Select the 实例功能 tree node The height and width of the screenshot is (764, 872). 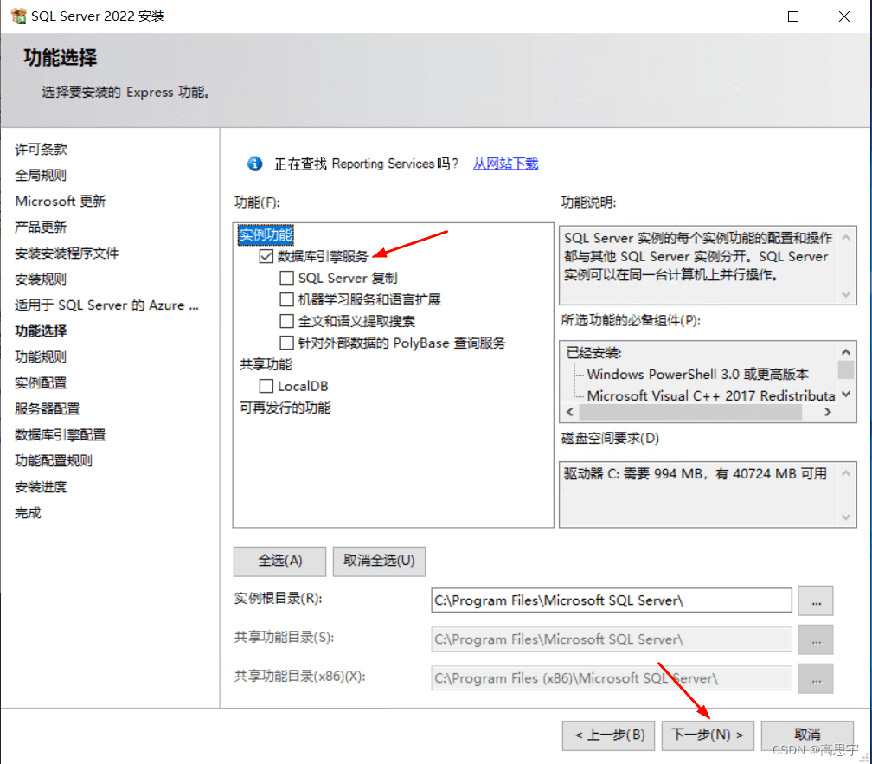pyautogui.click(x=266, y=234)
